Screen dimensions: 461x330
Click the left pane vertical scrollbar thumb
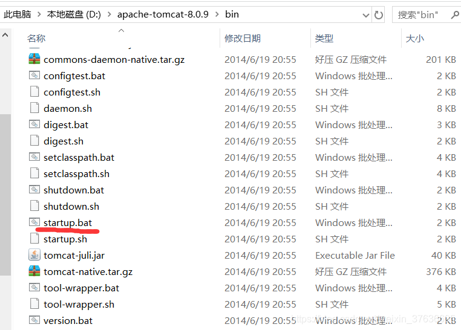click(x=5, y=195)
